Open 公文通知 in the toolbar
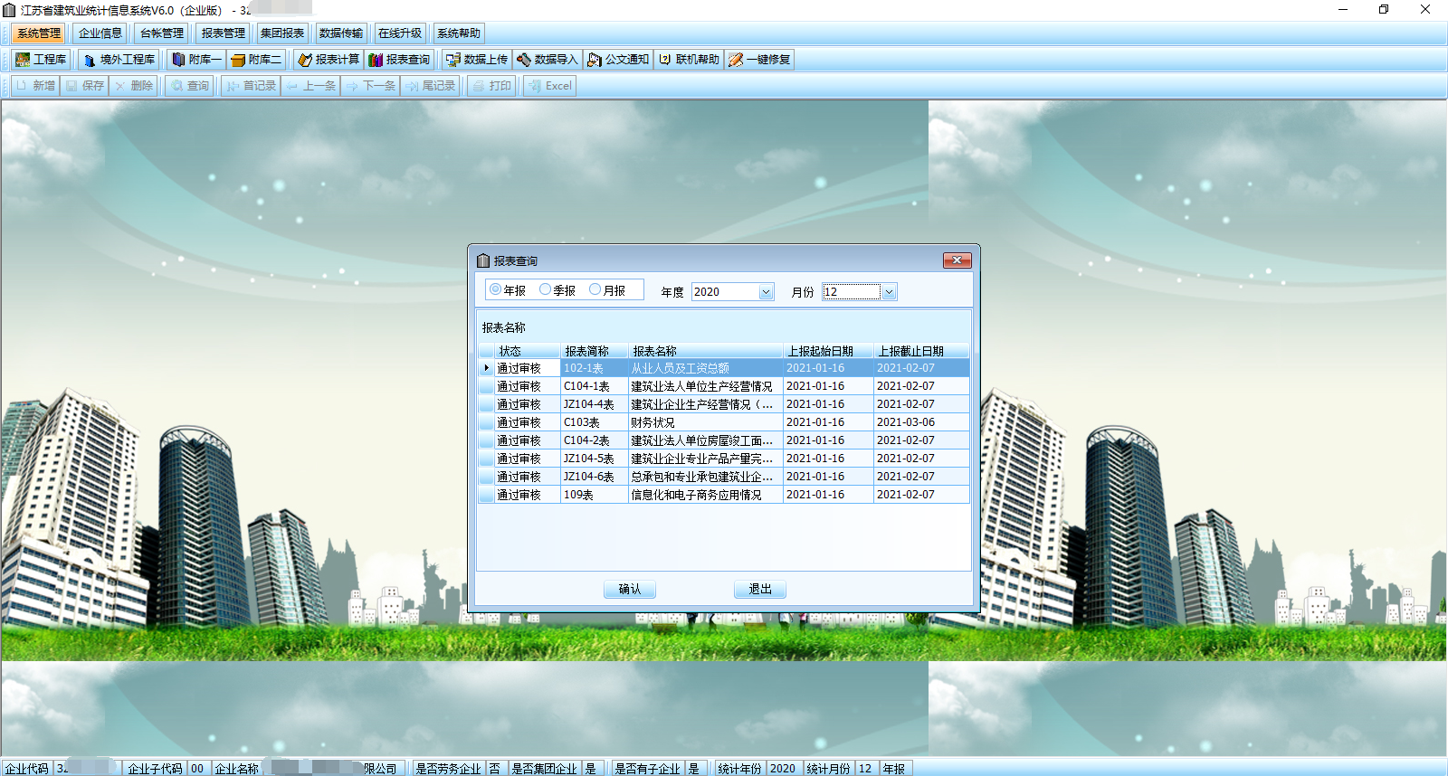 pos(618,60)
